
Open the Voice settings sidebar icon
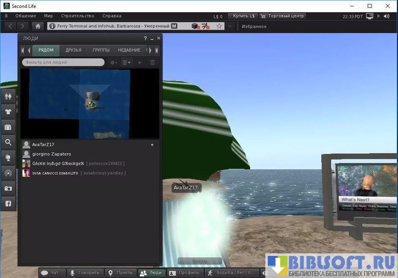click(8, 173)
